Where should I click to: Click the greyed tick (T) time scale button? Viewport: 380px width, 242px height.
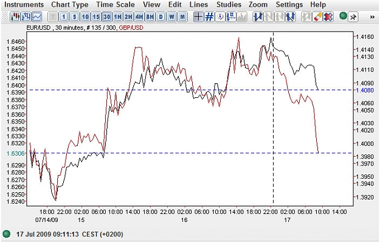pos(52,17)
